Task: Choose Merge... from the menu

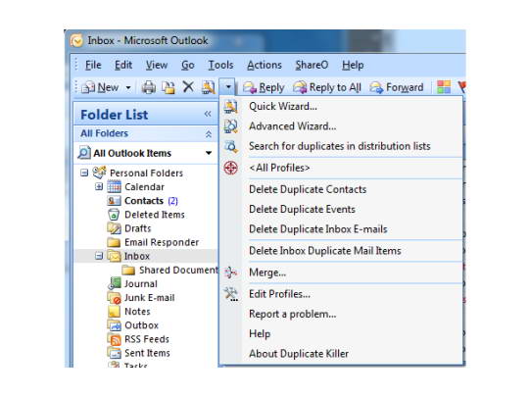Action: click(x=341, y=273)
